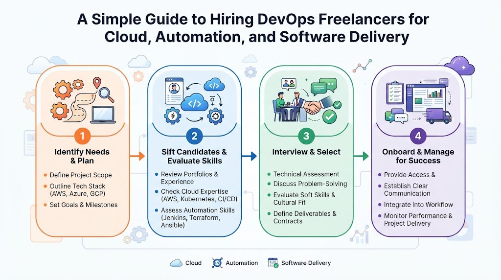Click the Automation legend icon
The width and height of the screenshot is (501, 280).
coord(217,263)
